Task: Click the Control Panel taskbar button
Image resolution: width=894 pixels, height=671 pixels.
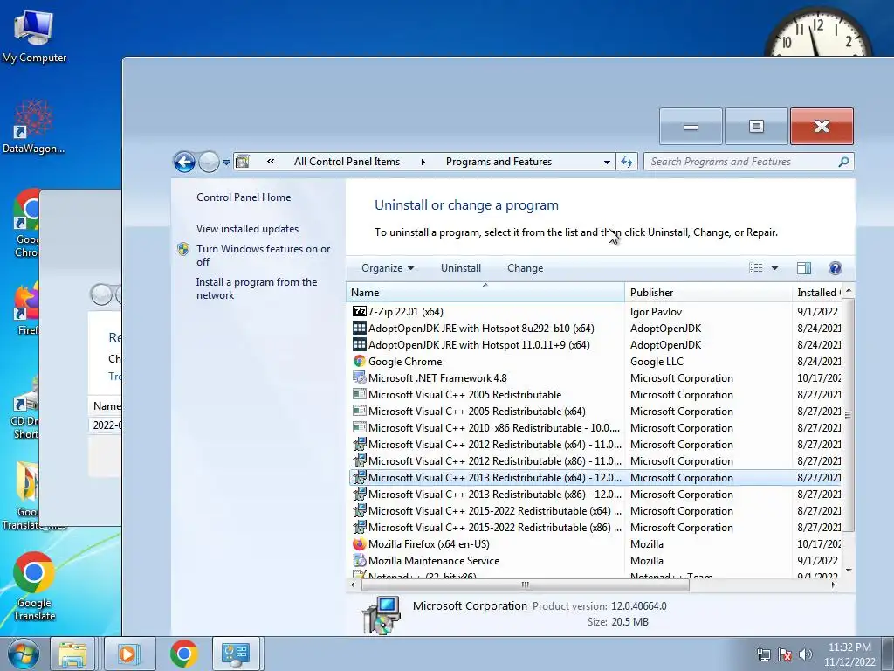Action: (236, 654)
